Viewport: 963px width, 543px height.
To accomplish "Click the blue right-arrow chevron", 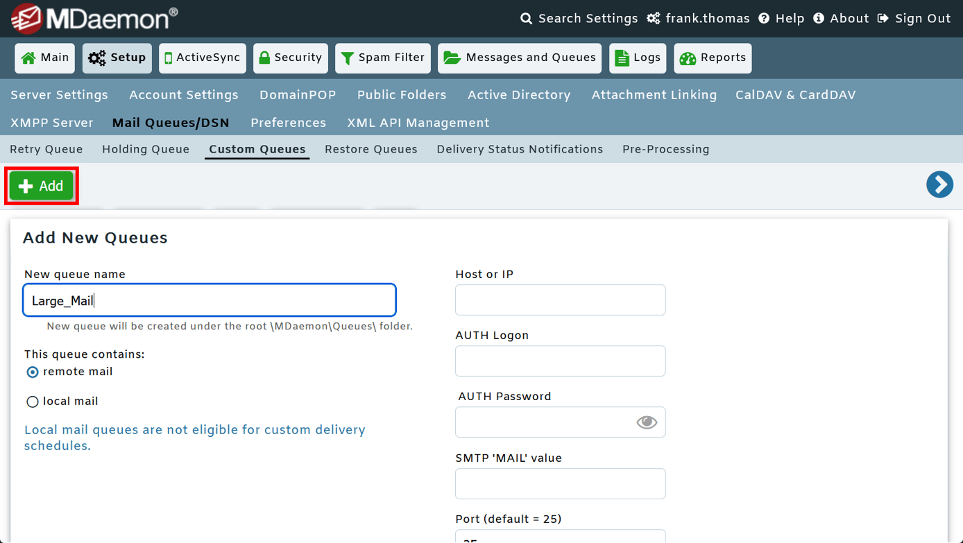I will pos(940,185).
